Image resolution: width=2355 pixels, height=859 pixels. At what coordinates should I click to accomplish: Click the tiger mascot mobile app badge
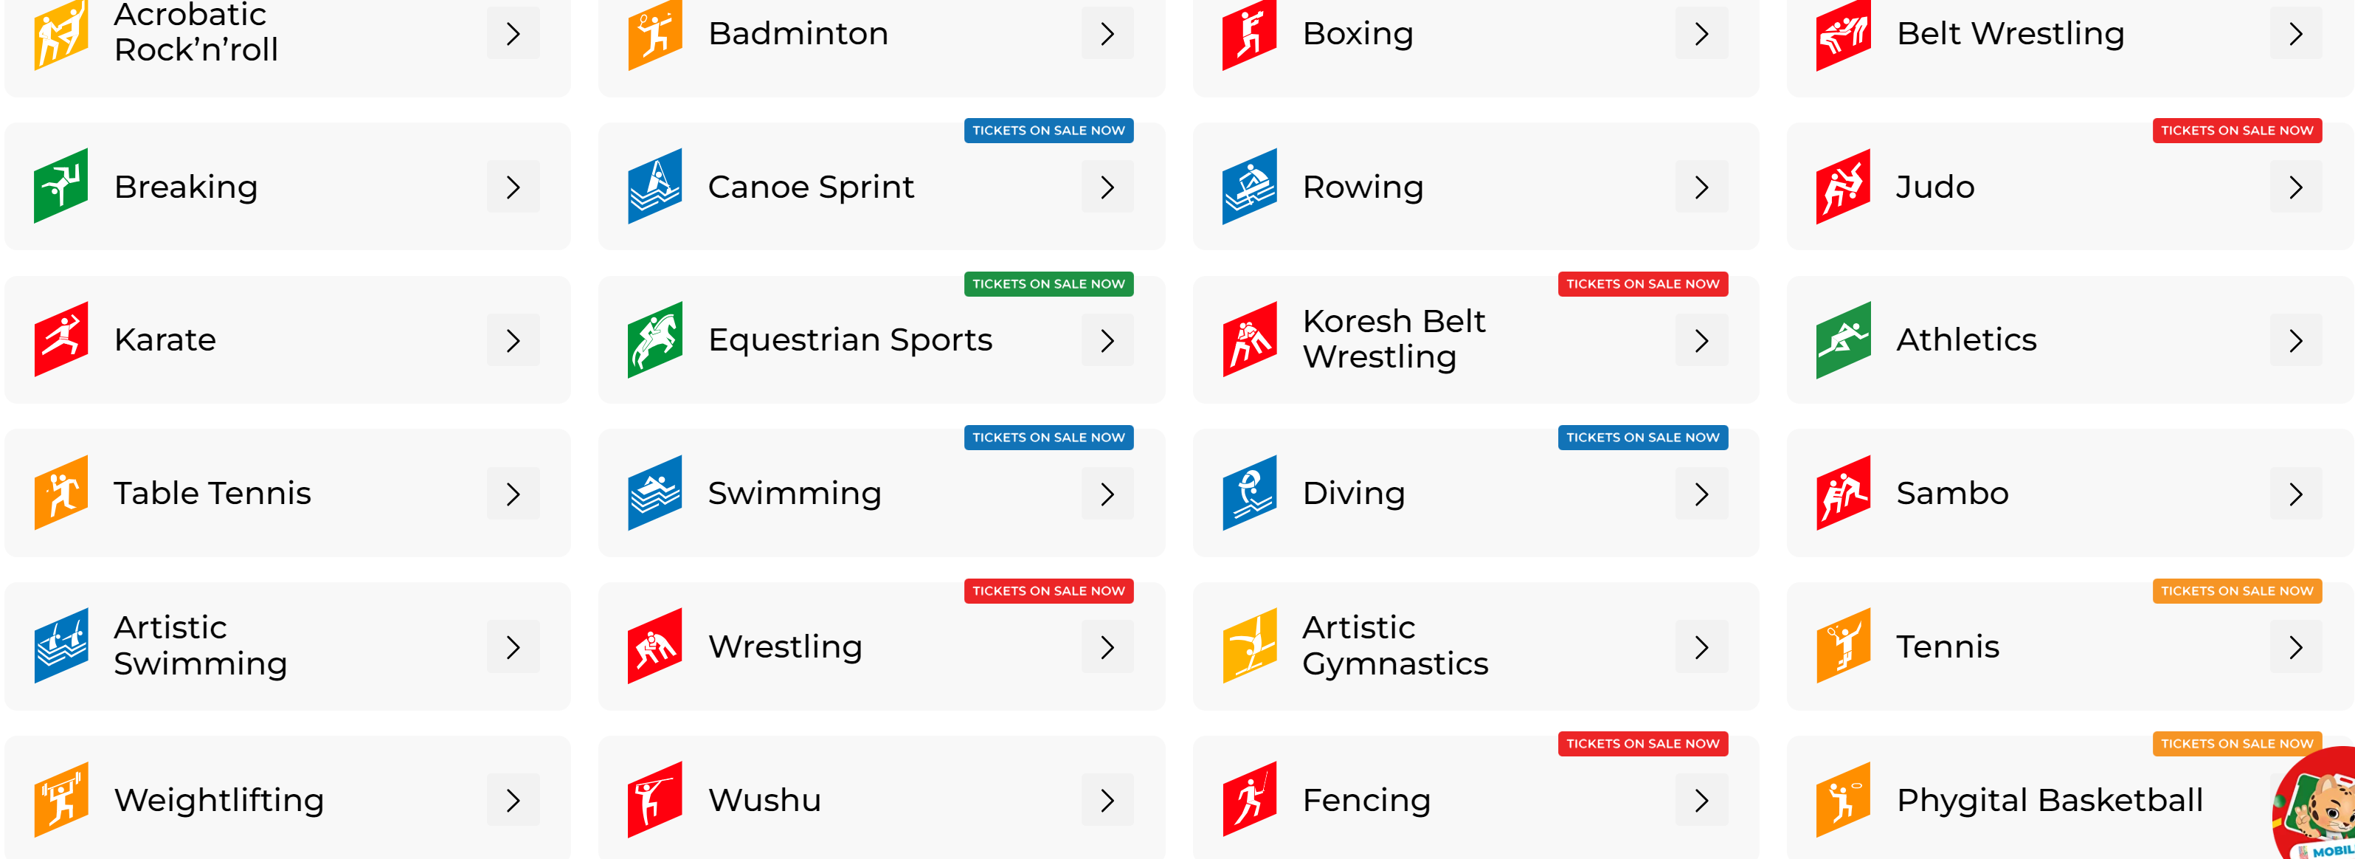coord(2322,810)
